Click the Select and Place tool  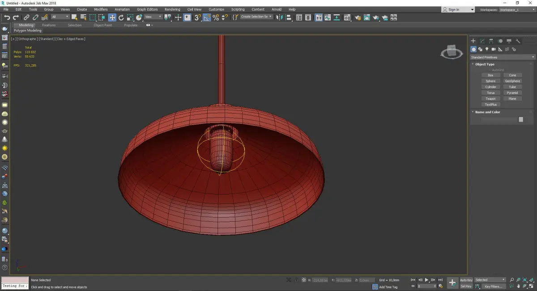pyautogui.click(x=139, y=17)
